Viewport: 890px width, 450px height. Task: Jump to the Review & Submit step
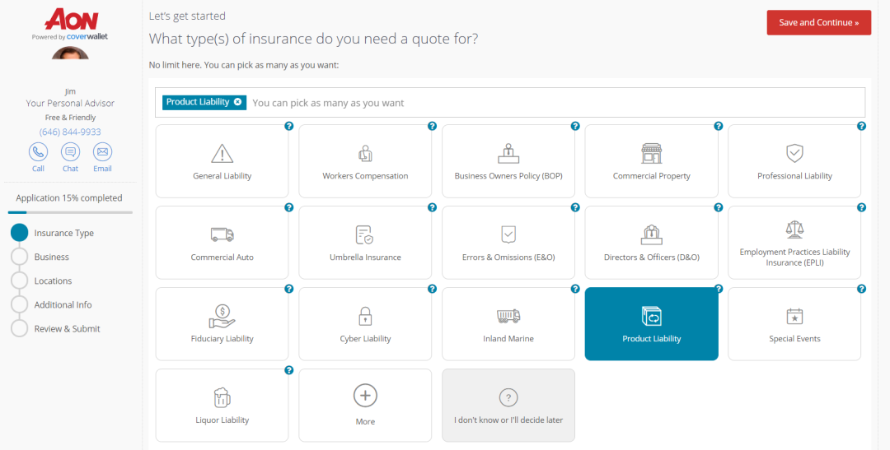coord(67,328)
